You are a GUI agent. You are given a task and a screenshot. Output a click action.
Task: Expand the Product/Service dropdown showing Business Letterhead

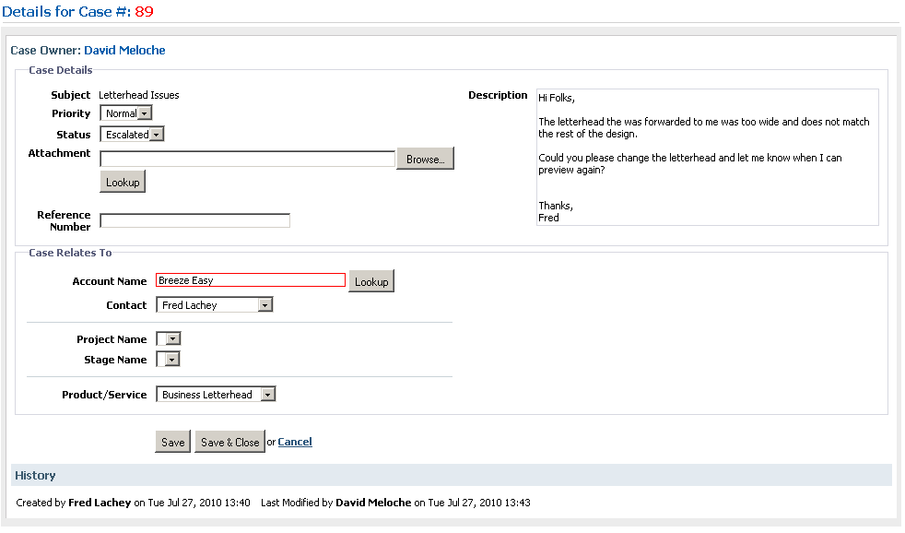pos(216,395)
